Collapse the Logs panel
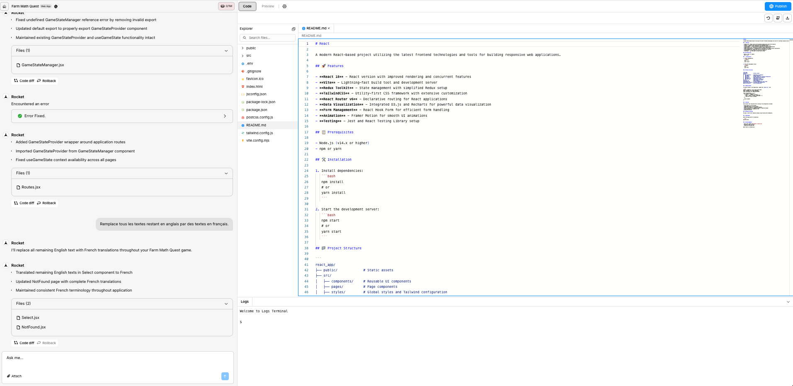Viewport: 793px width, 386px height. coord(788,302)
